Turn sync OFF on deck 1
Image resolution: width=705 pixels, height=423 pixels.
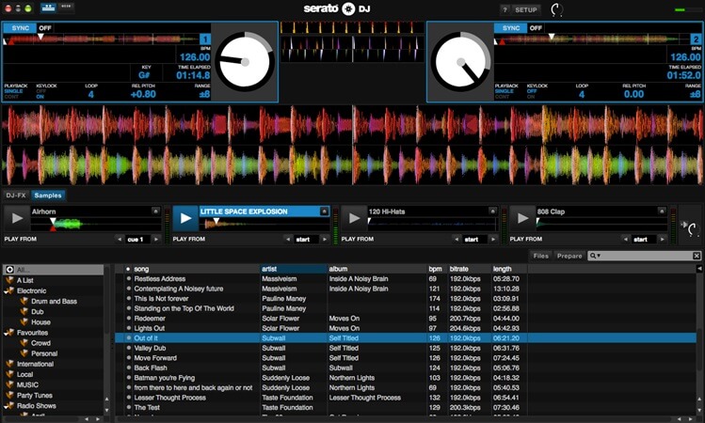(x=45, y=28)
